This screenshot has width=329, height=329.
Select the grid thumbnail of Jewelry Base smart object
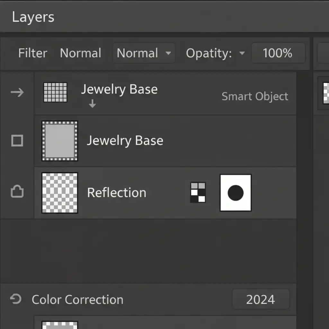click(55, 93)
